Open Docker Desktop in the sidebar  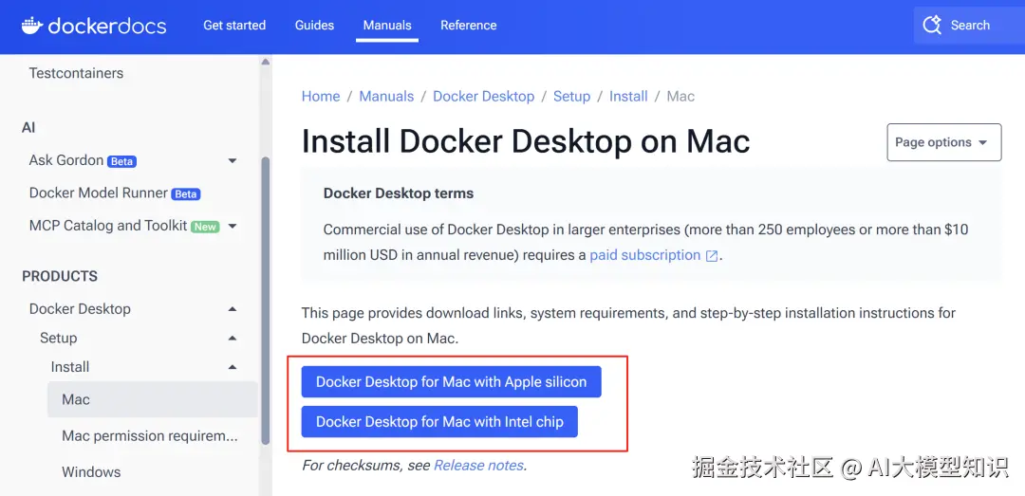[x=80, y=308]
